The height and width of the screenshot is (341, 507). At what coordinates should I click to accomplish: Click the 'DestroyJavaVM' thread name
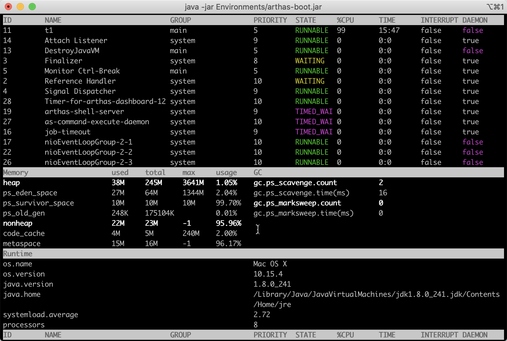click(x=72, y=51)
